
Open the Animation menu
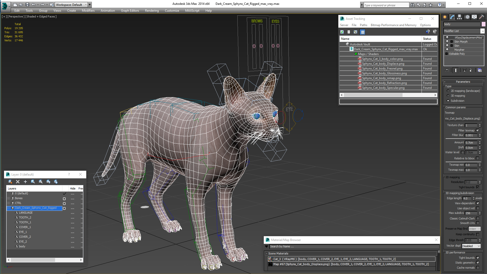coord(108,11)
